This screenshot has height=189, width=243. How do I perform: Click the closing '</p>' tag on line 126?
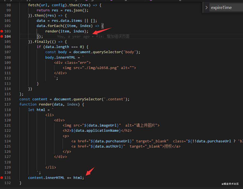67,152
